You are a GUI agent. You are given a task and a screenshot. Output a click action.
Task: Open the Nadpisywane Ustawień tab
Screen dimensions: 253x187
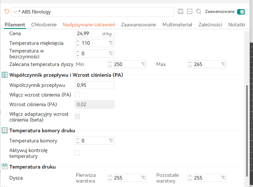[x=89, y=25]
